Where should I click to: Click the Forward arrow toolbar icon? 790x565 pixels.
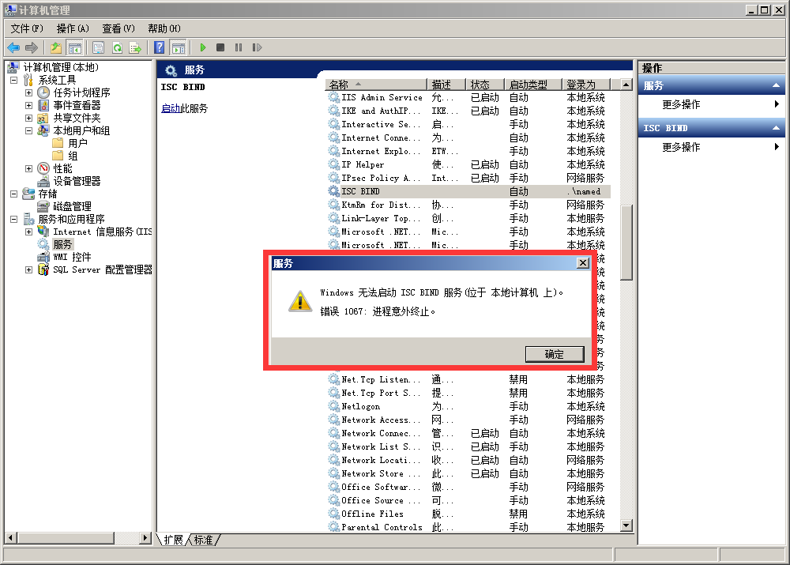tap(32, 48)
